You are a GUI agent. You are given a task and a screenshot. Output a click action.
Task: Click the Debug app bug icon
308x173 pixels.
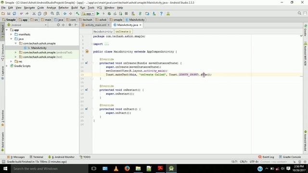(x=109, y=13)
